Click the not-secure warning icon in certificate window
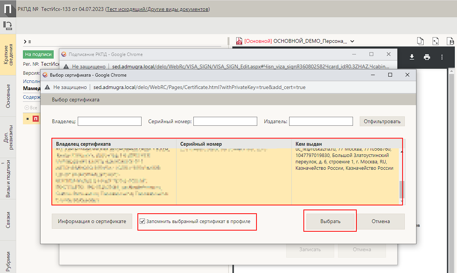This screenshot has height=273, width=457. pyautogui.click(x=47, y=87)
